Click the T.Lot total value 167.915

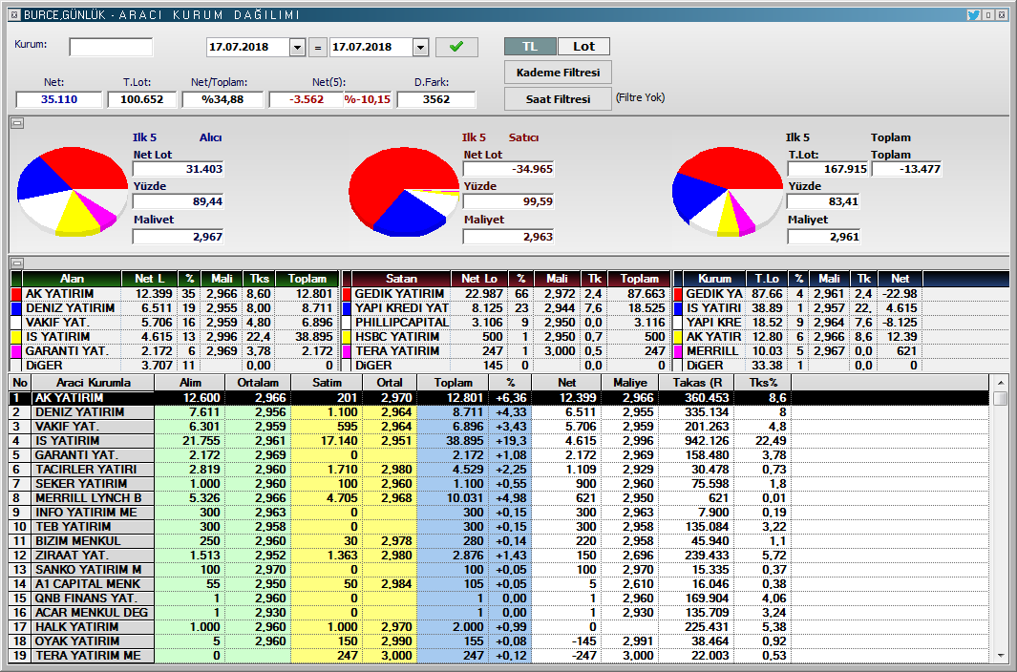tap(828, 169)
